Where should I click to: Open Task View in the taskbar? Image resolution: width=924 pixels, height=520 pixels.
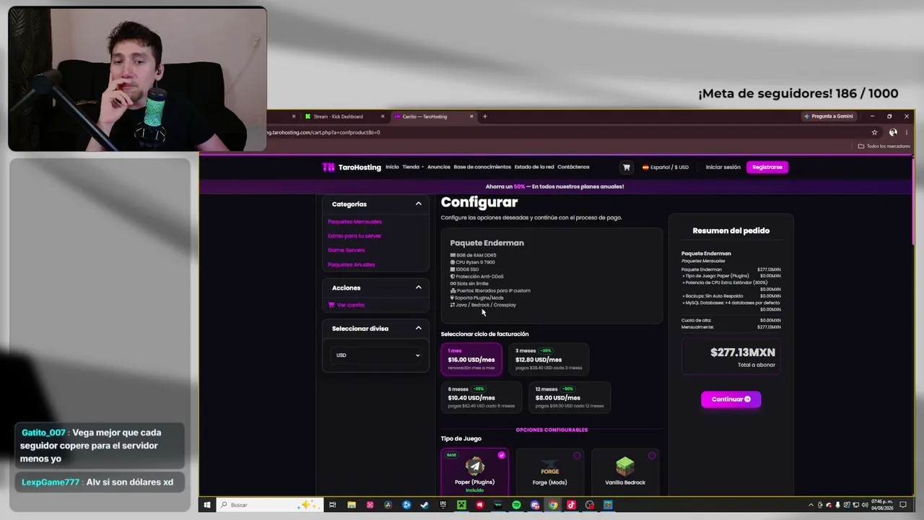[x=332, y=505]
